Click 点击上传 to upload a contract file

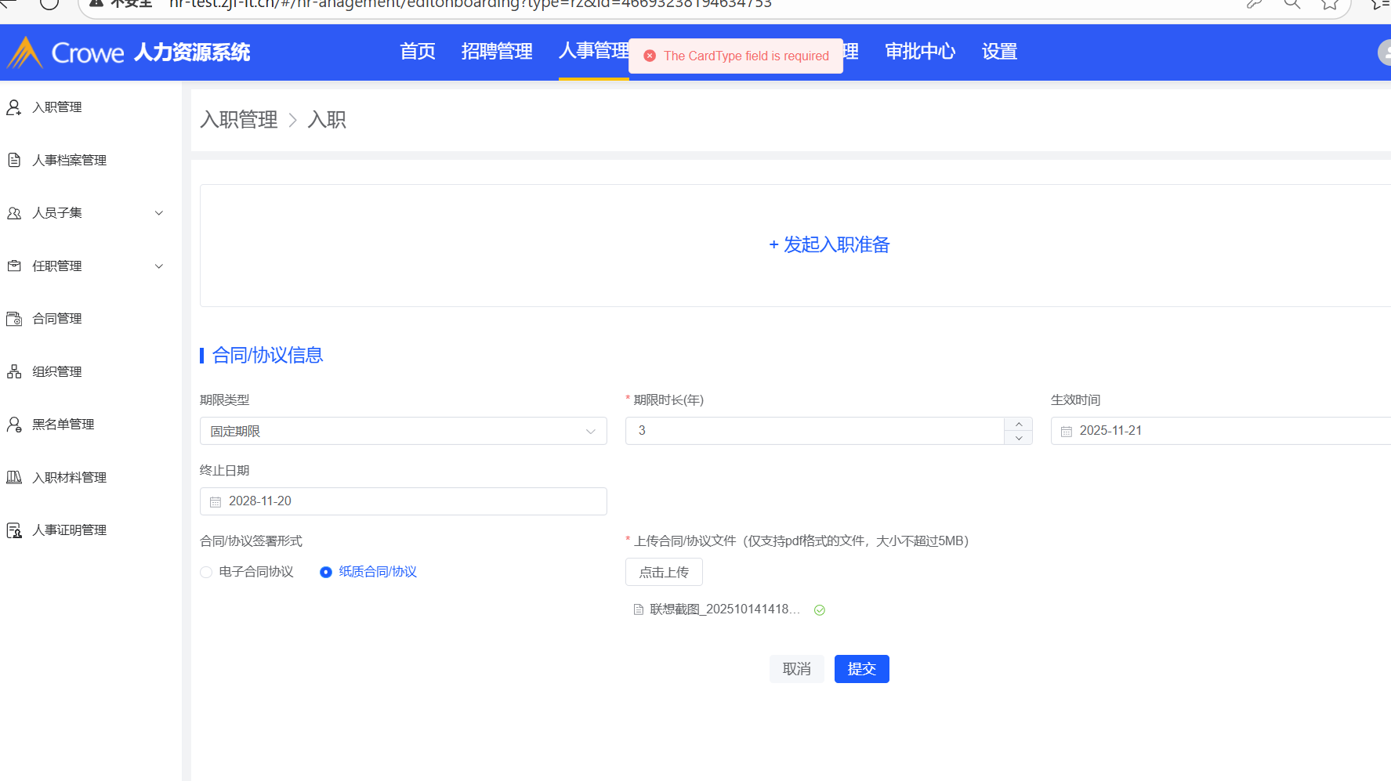[664, 572]
